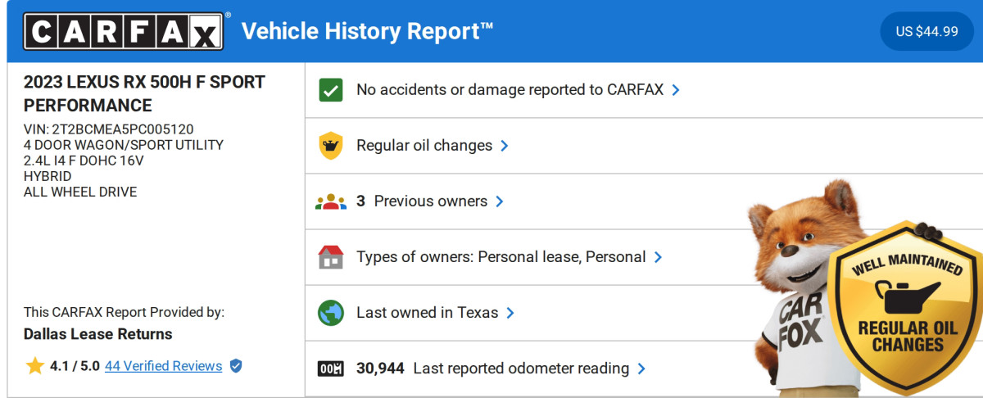Expand the Previous owners chevron
The width and height of the screenshot is (983, 398).
tap(500, 201)
